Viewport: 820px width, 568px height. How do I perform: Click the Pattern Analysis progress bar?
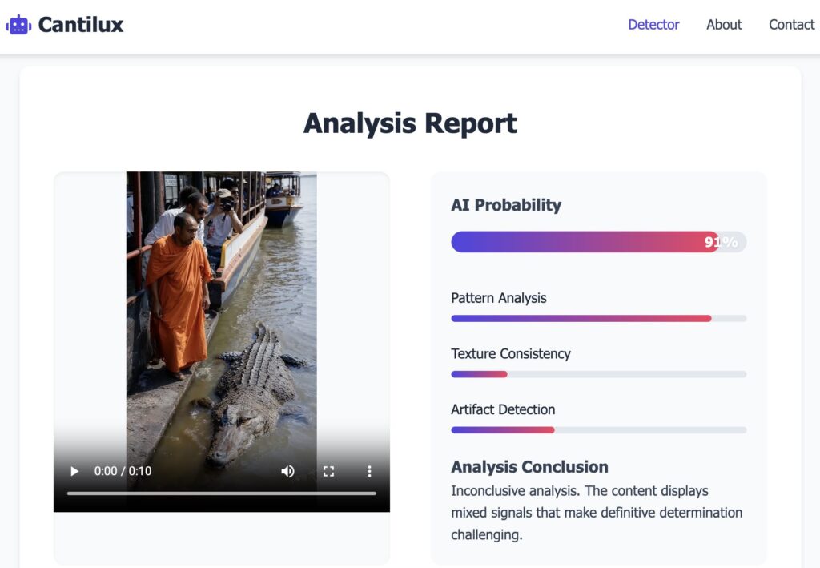[598, 319]
